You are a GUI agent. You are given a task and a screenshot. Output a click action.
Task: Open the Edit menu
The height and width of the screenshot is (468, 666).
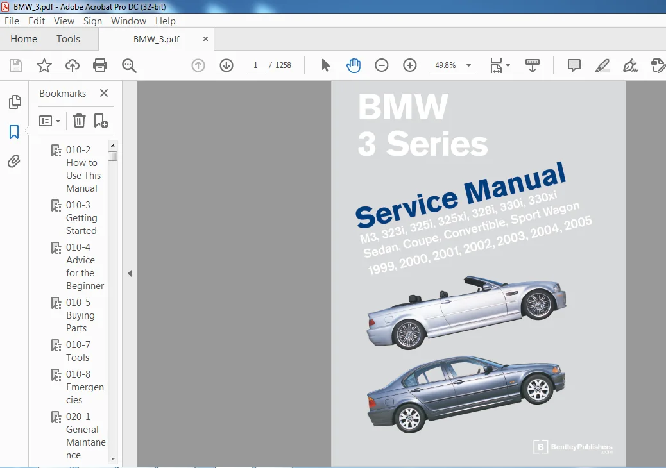click(x=37, y=21)
